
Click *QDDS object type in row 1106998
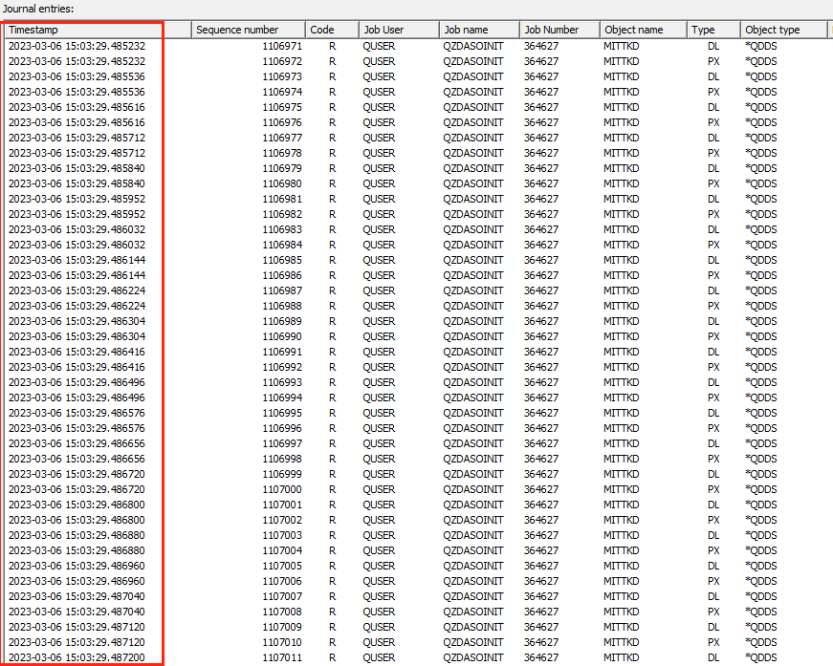coord(761,459)
